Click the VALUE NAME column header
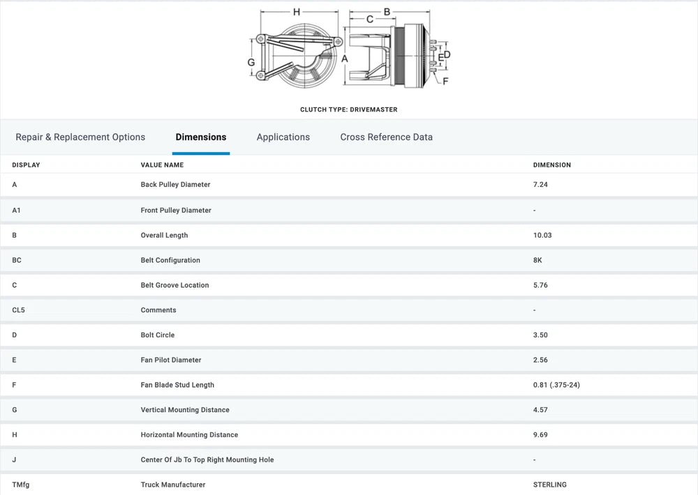Screen dimensions: 698x495 click(x=162, y=165)
